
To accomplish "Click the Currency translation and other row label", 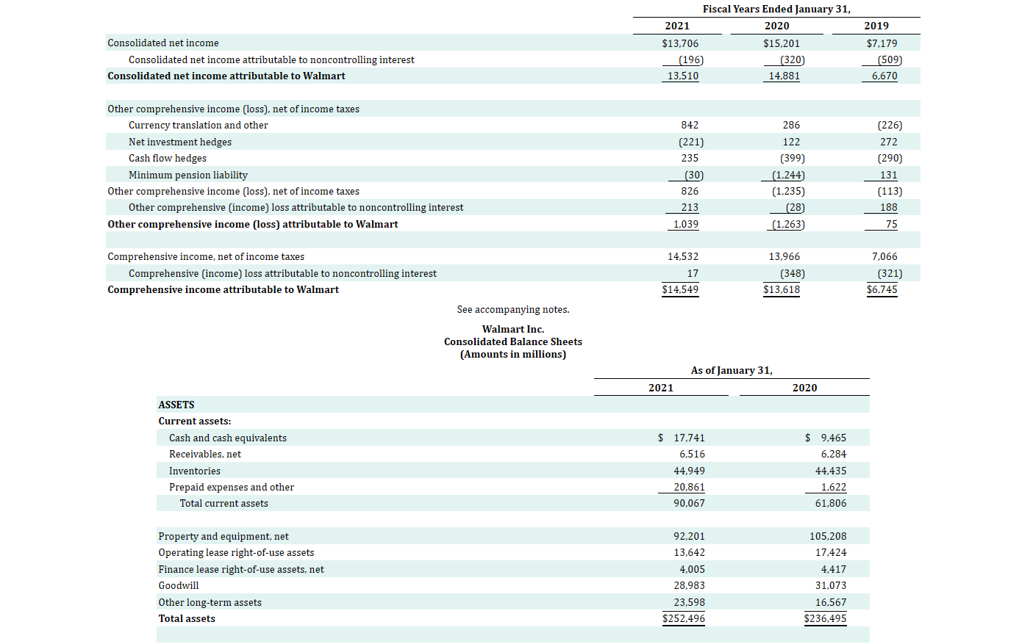I will [x=198, y=125].
